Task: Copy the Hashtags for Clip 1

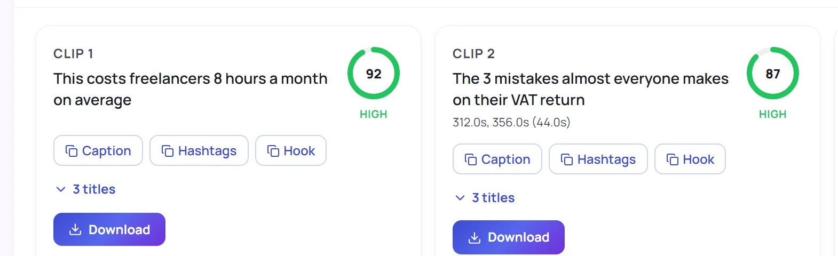Action: pyautogui.click(x=199, y=151)
